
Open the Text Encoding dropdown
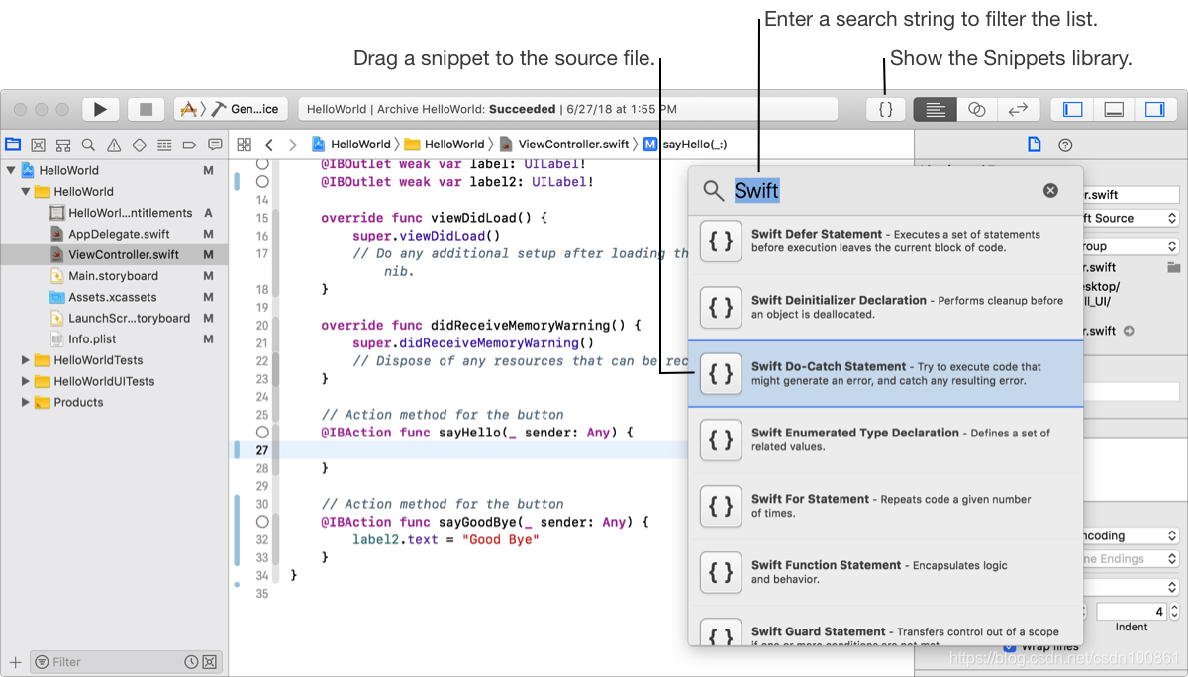(1131, 535)
